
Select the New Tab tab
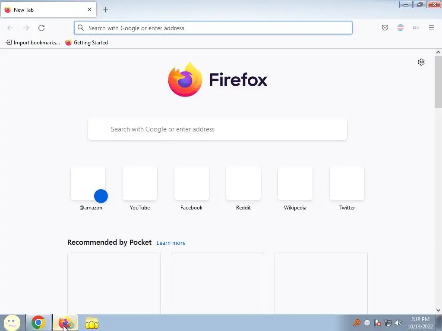pos(48,9)
